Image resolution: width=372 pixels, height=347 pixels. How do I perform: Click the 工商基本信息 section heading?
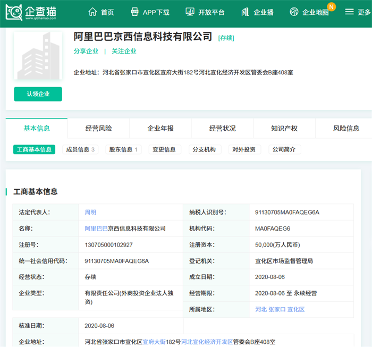click(x=36, y=192)
